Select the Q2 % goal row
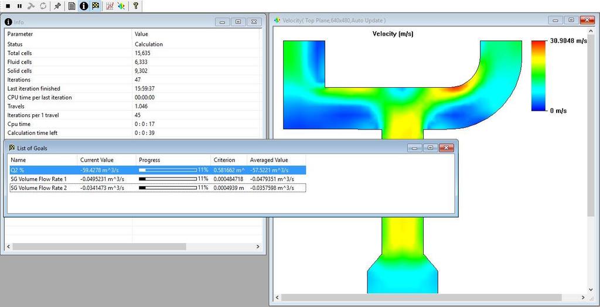Screen dimensions: 600x307 click(157, 170)
